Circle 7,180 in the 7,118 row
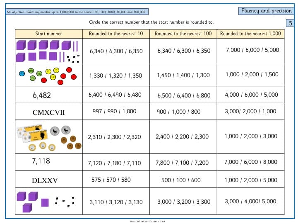Image resolution: width=298 pixels, height=224 pixels. [x=114, y=163]
